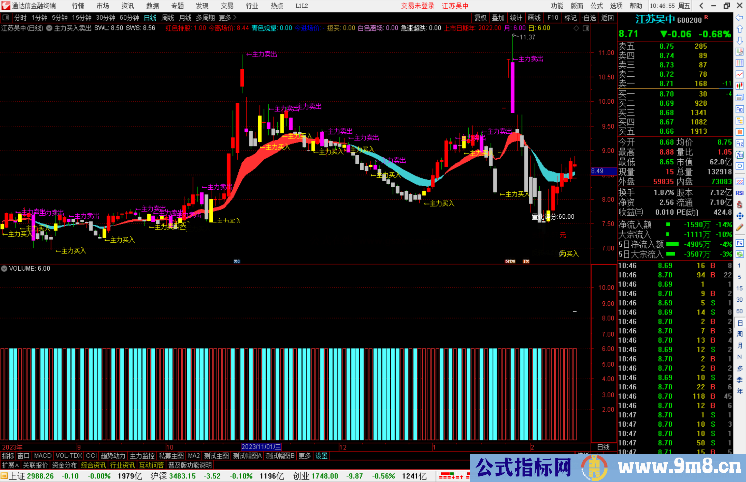Switch to the 主力监控 indicator tab

[x=142, y=456]
